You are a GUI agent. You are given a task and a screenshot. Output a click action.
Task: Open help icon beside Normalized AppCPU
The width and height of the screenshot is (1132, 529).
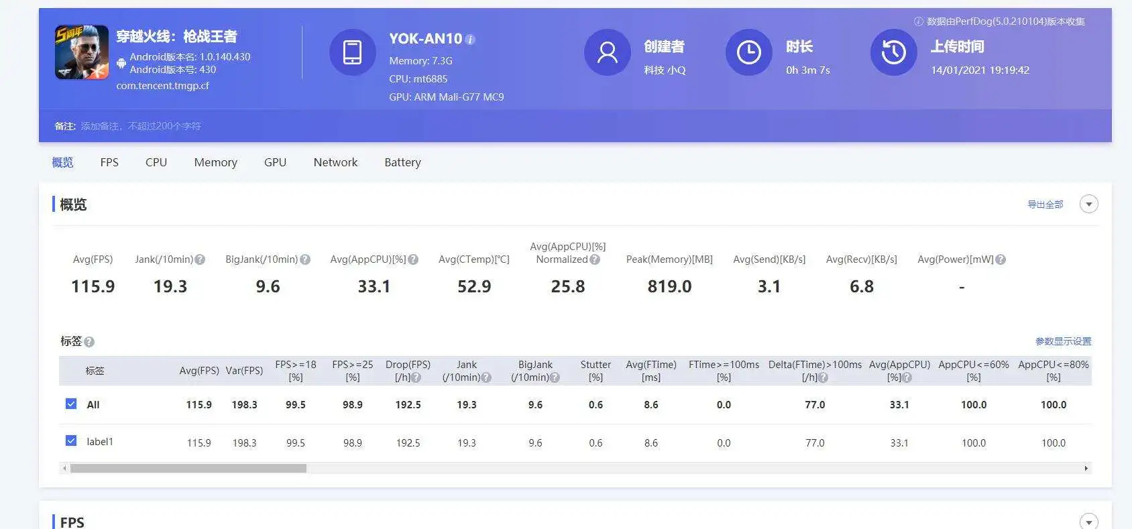[595, 259]
